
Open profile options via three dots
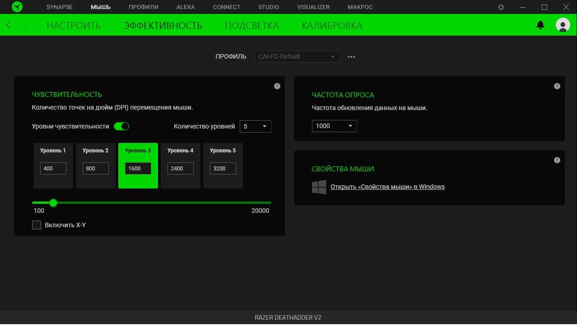point(351,57)
